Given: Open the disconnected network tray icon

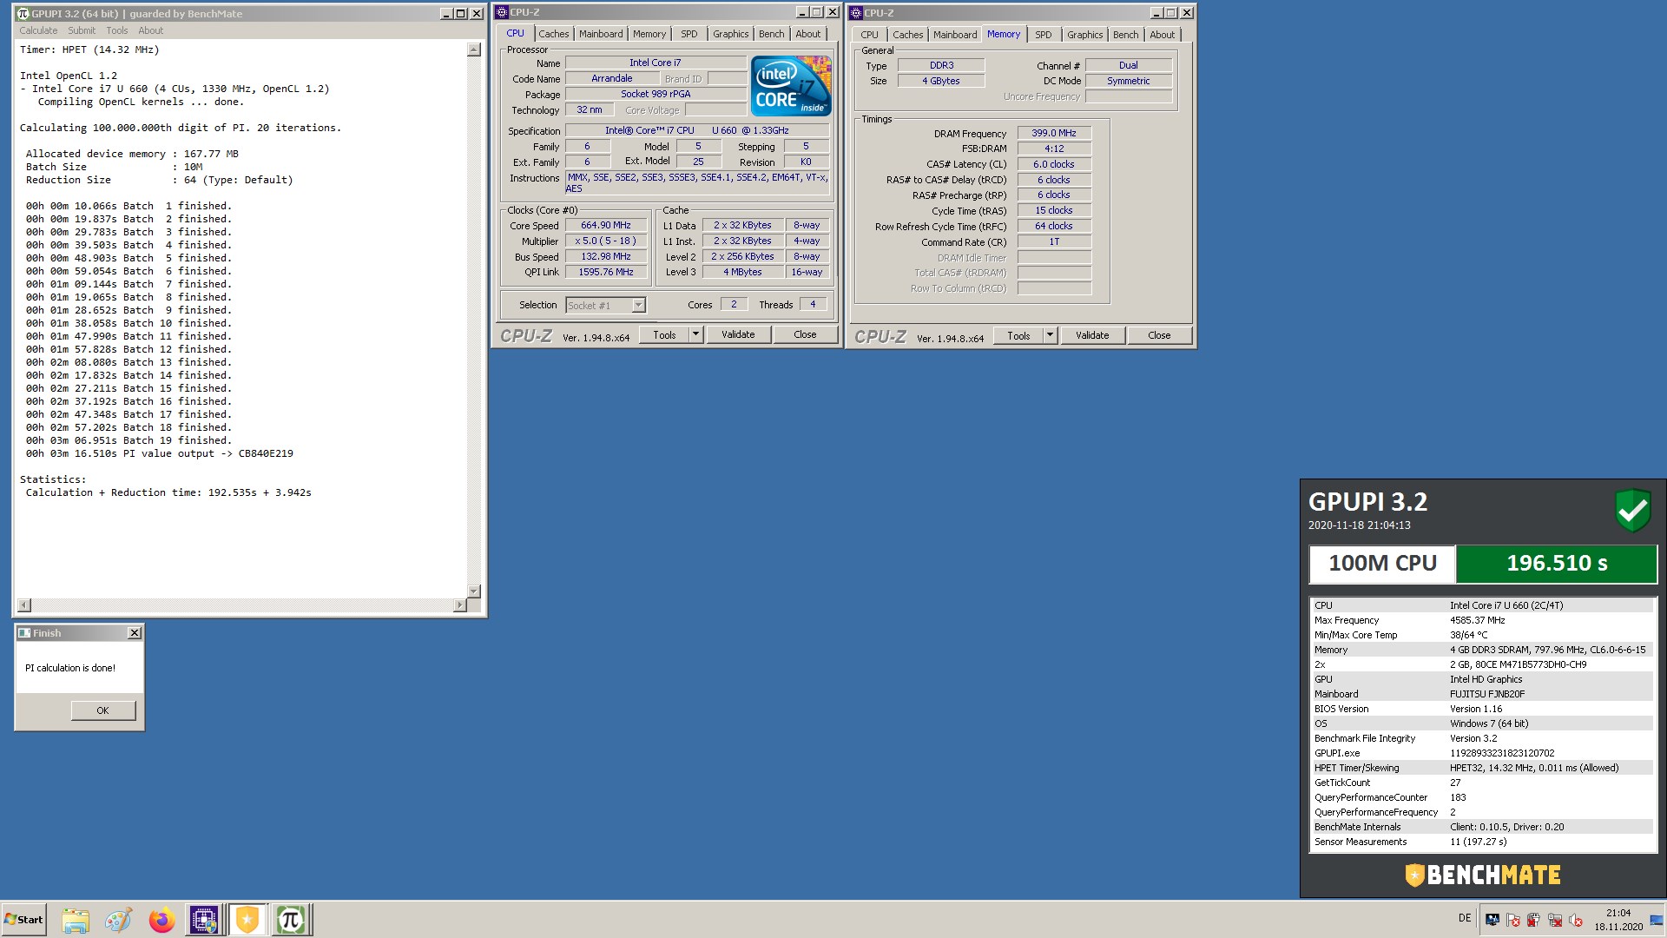Looking at the screenshot, I should (1555, 920).
